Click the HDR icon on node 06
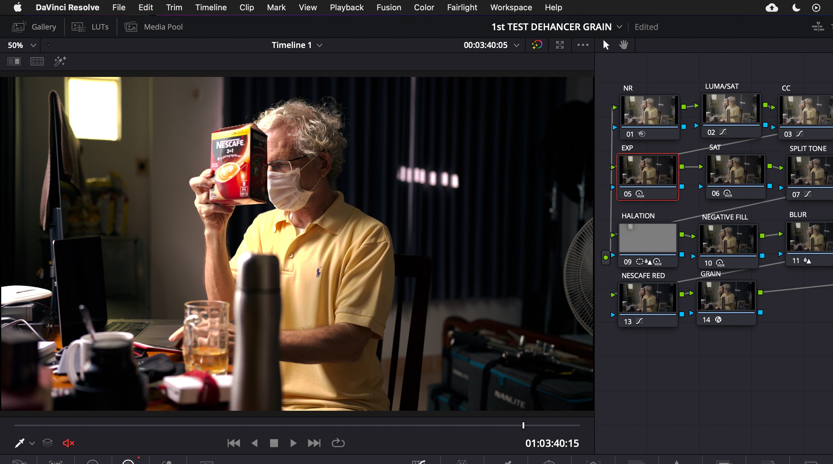The image size is (833, 464). tap(728, 194)
